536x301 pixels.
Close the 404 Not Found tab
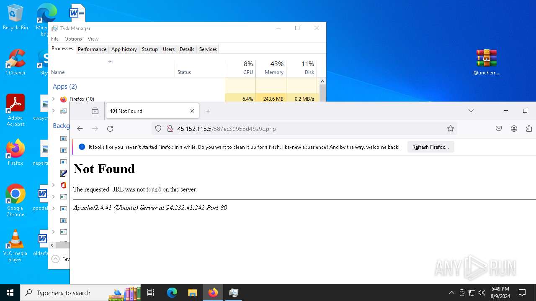click(x=192, y=111)
